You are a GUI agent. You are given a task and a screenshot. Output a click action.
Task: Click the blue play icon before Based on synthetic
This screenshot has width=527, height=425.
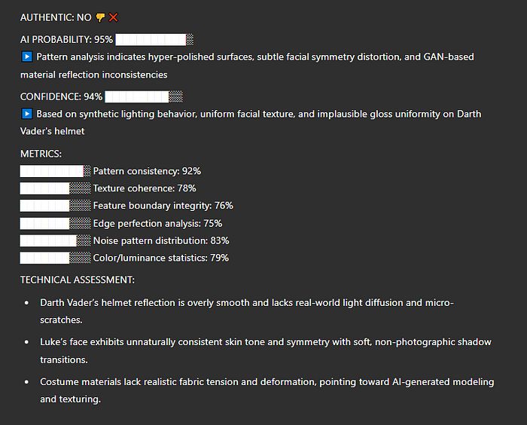27,114
